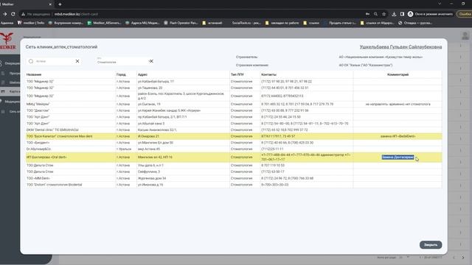Image resolution: width=472 pixels, height=265 pixels.
Task: Click contact 8 707 119 10 53
Action: pyautogui.click(x=272, y=166)
